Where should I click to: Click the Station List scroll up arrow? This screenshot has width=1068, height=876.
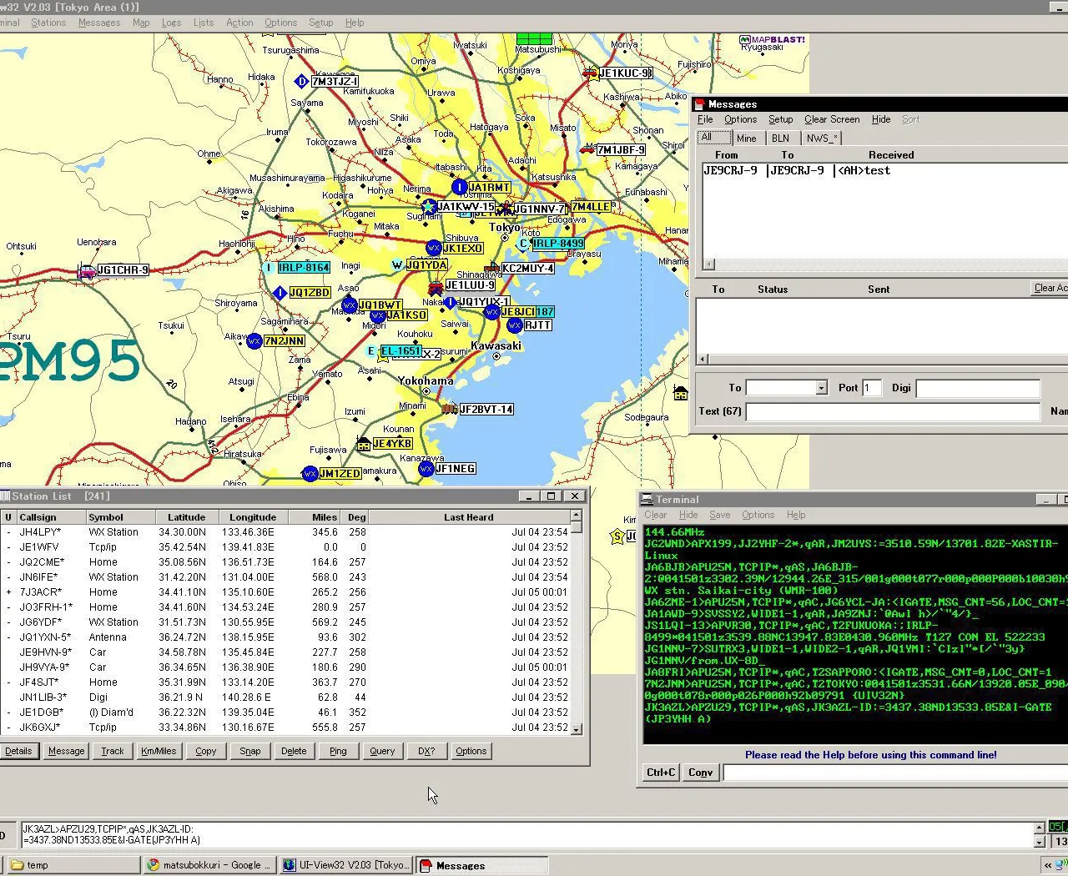576,517
